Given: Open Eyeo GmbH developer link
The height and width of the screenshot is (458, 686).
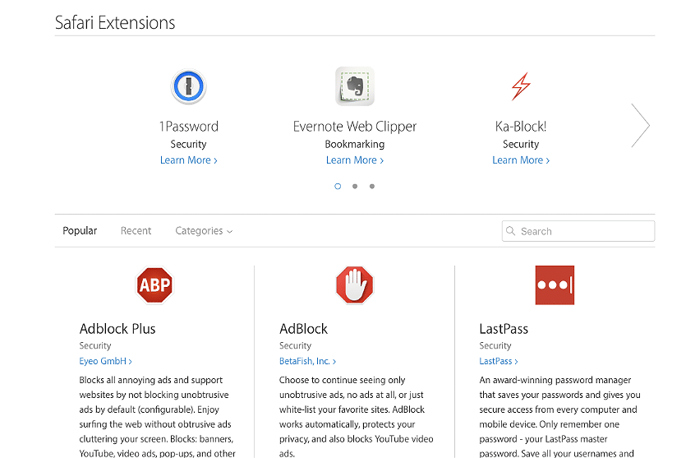Looking at the screenshot, I should (x=105, y=361).
